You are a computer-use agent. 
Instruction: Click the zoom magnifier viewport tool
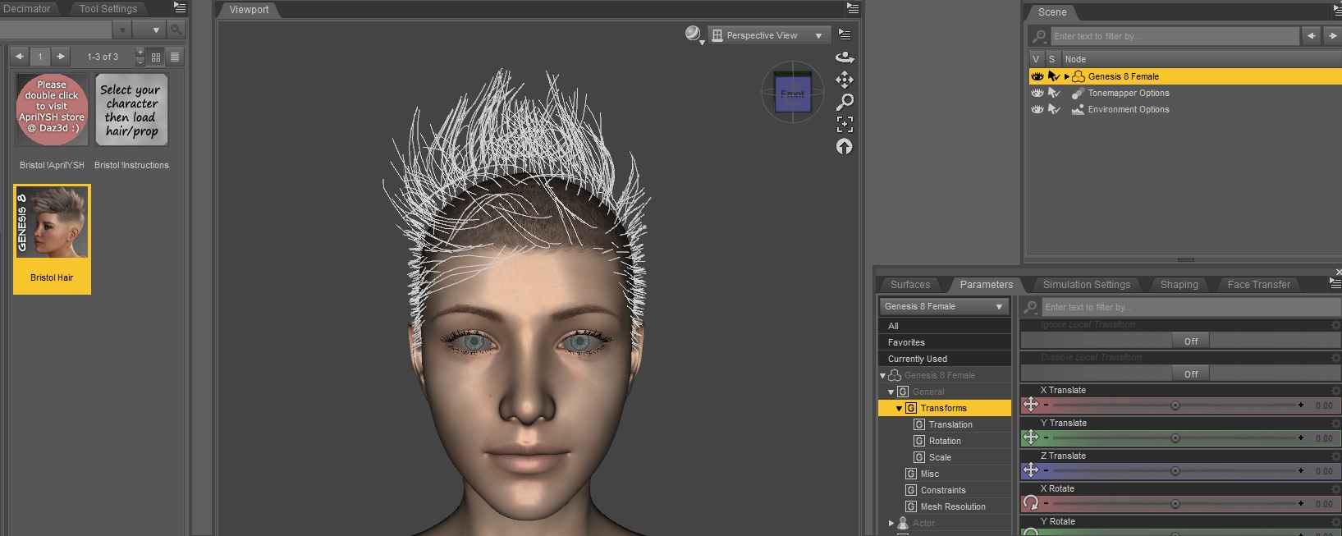[x=845, y=102]
